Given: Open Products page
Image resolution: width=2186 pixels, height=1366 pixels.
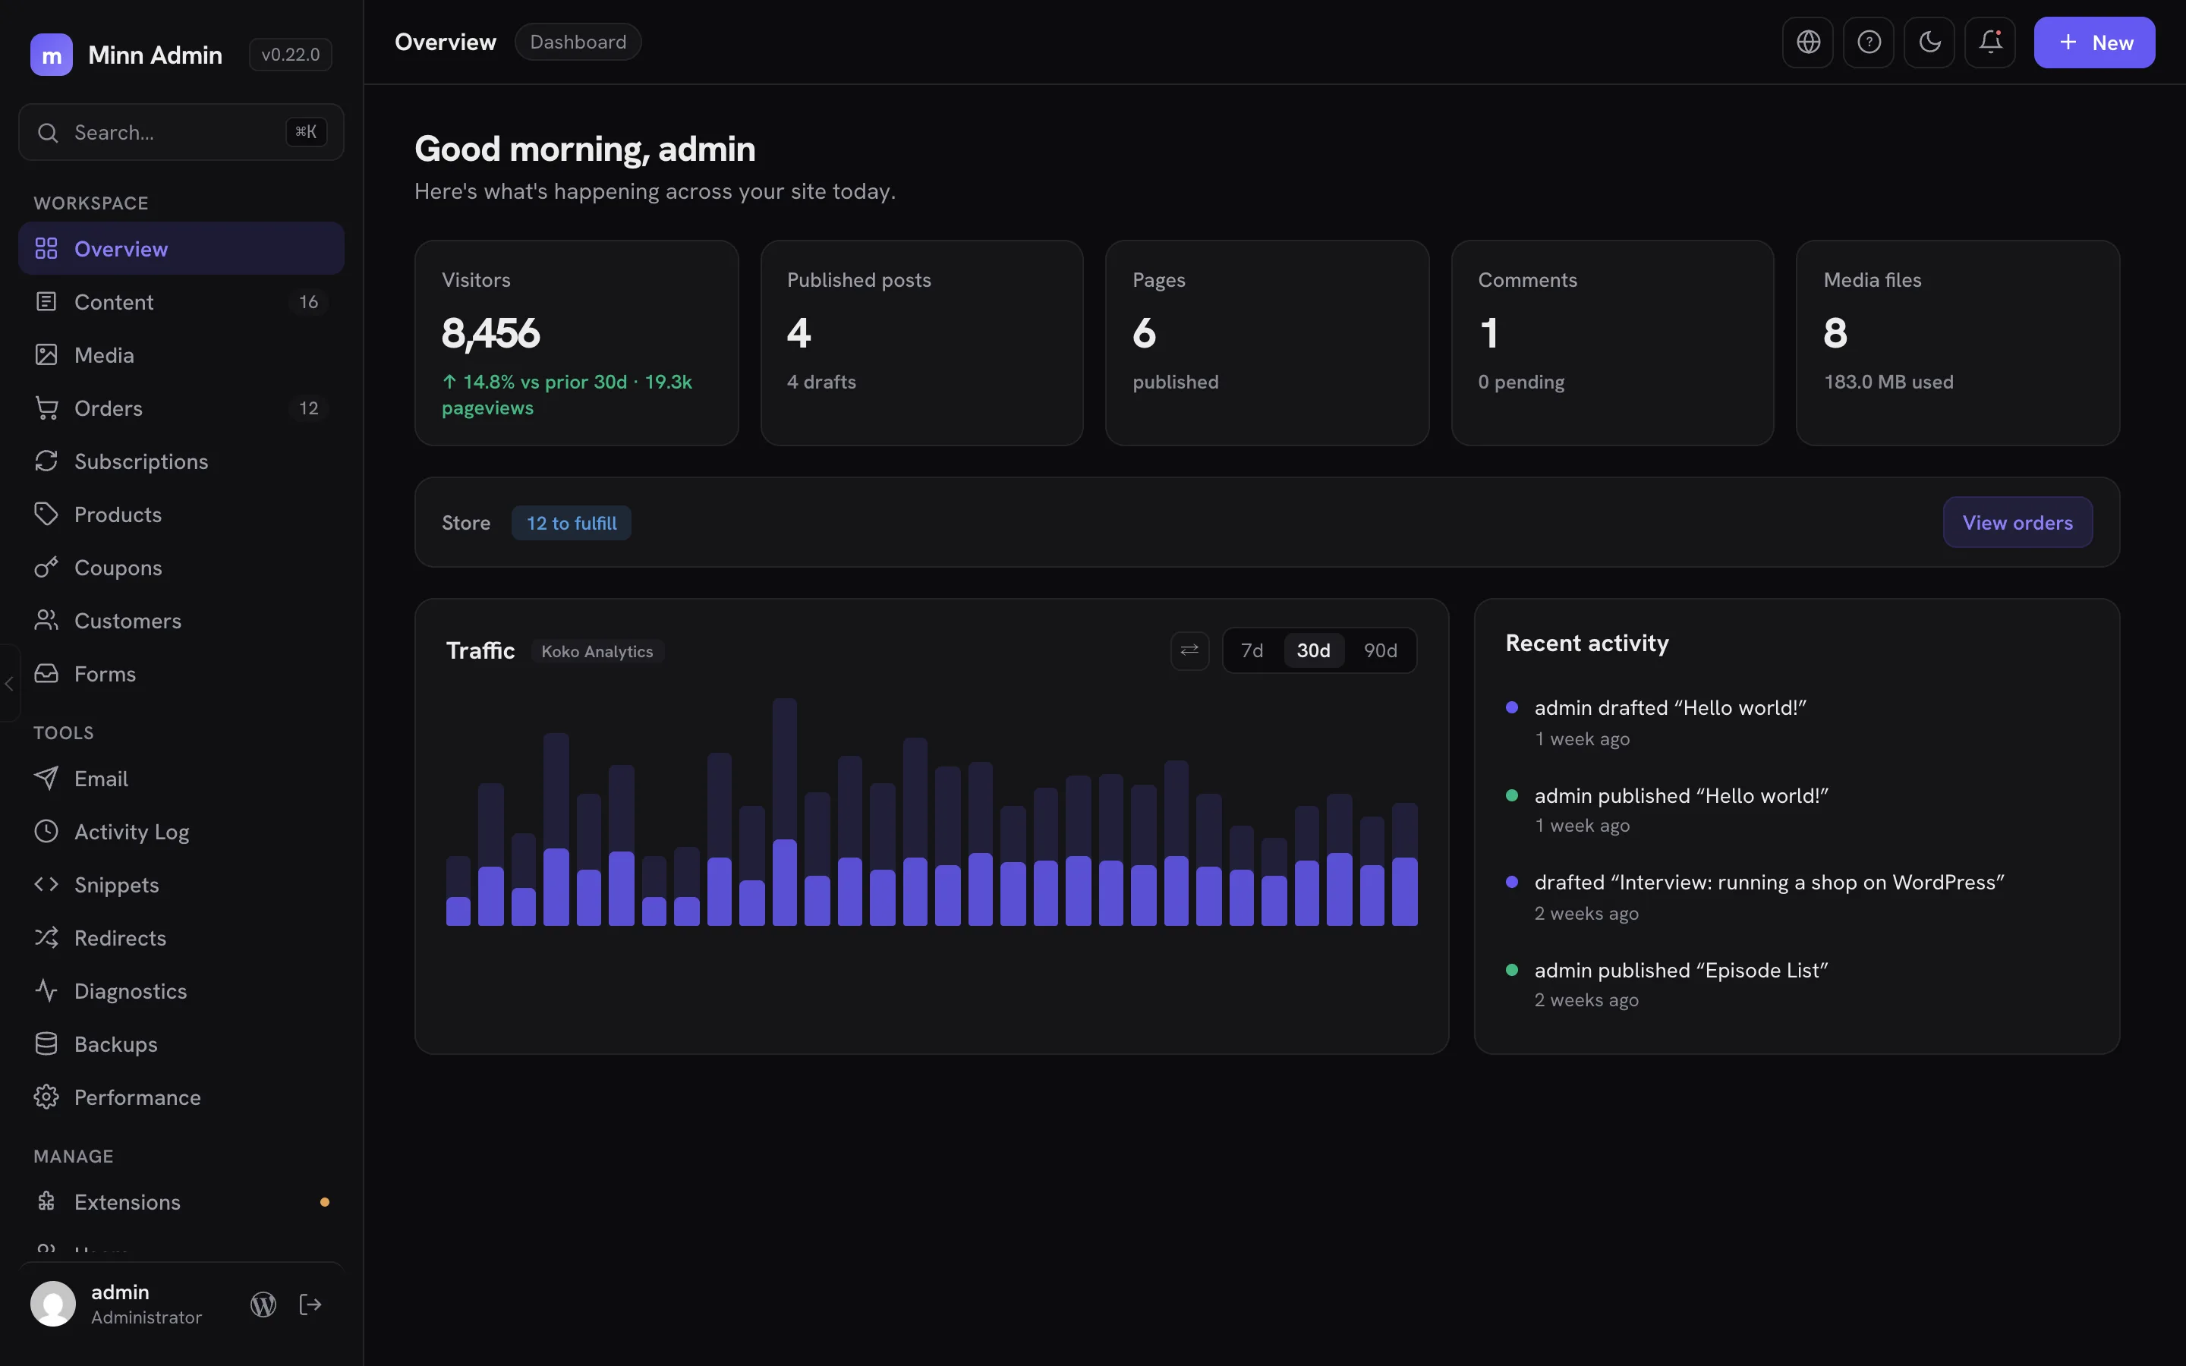Looking at the screenshot, I should [x=181, y=515].
